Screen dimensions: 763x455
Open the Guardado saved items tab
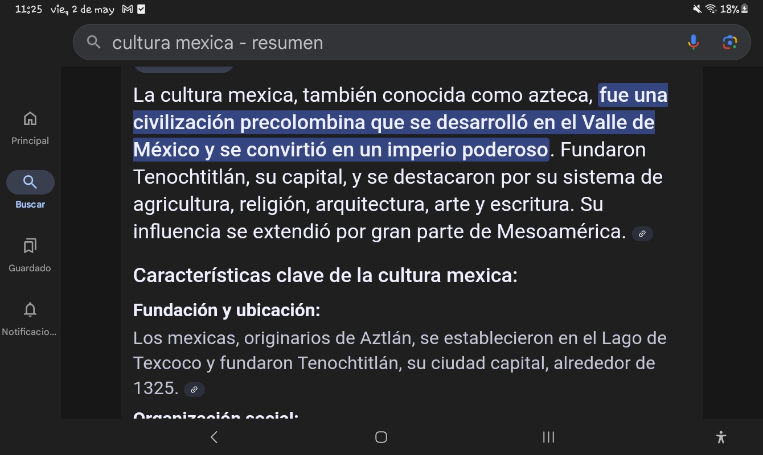coord(30,254)
